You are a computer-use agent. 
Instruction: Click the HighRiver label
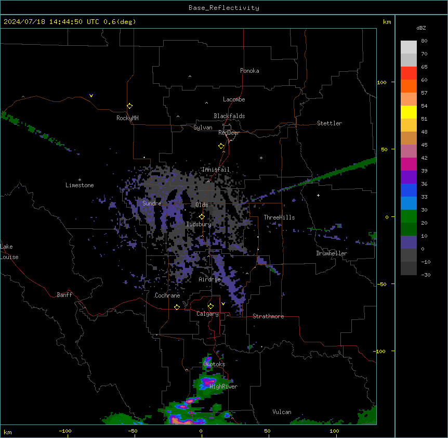click(223, 387)
